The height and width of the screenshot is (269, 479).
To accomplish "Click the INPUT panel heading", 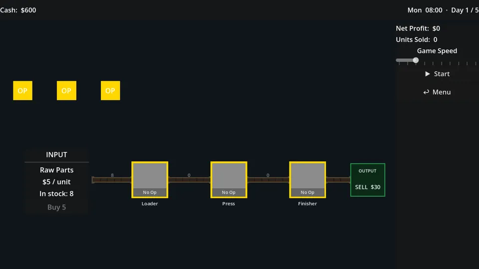I will pyautogui.click(x=56, y=154).
